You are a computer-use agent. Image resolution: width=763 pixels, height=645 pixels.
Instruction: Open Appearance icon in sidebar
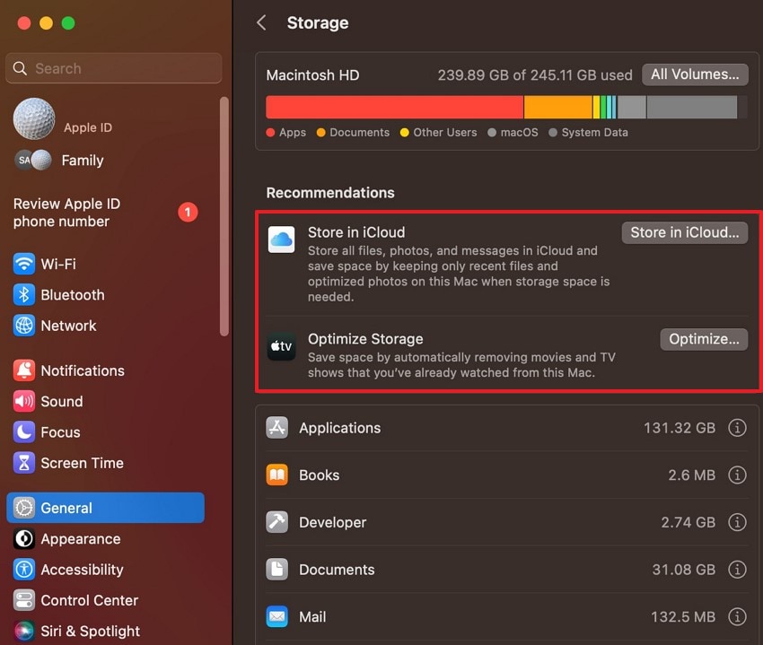click(24, 539)
